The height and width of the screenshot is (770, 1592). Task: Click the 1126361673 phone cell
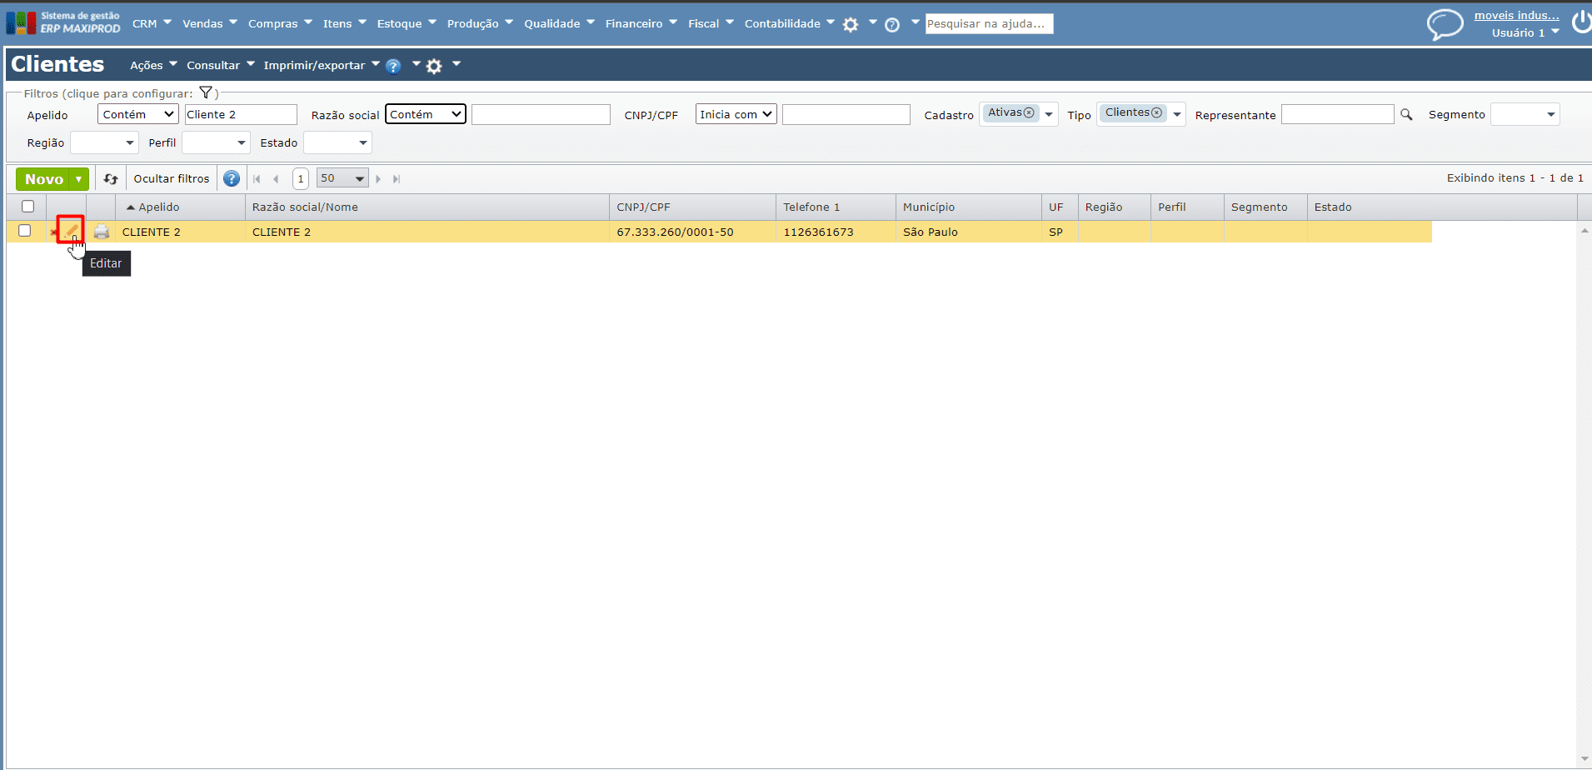tap(818, 232)
